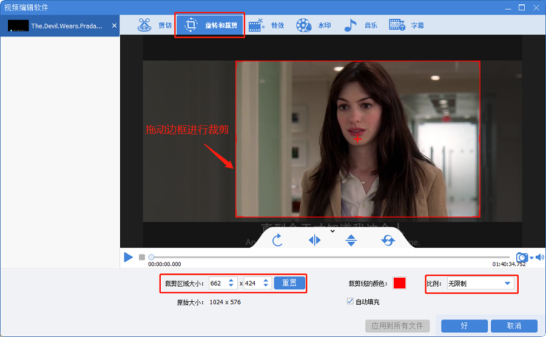This screenshot has height=337, width=546.
Task: Open the 水印 watermark tab
Action: (314, 25)
